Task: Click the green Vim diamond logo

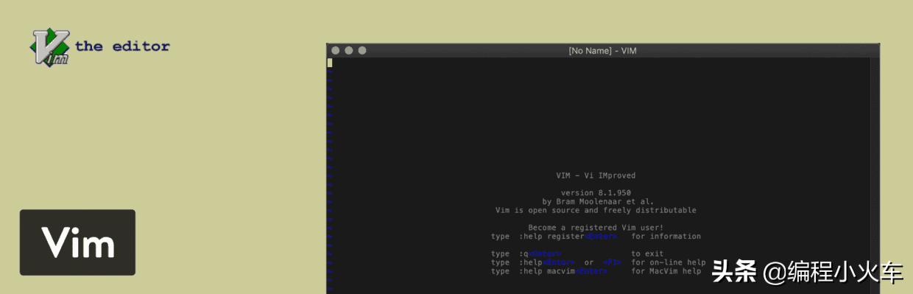Action: click(50, 48)
